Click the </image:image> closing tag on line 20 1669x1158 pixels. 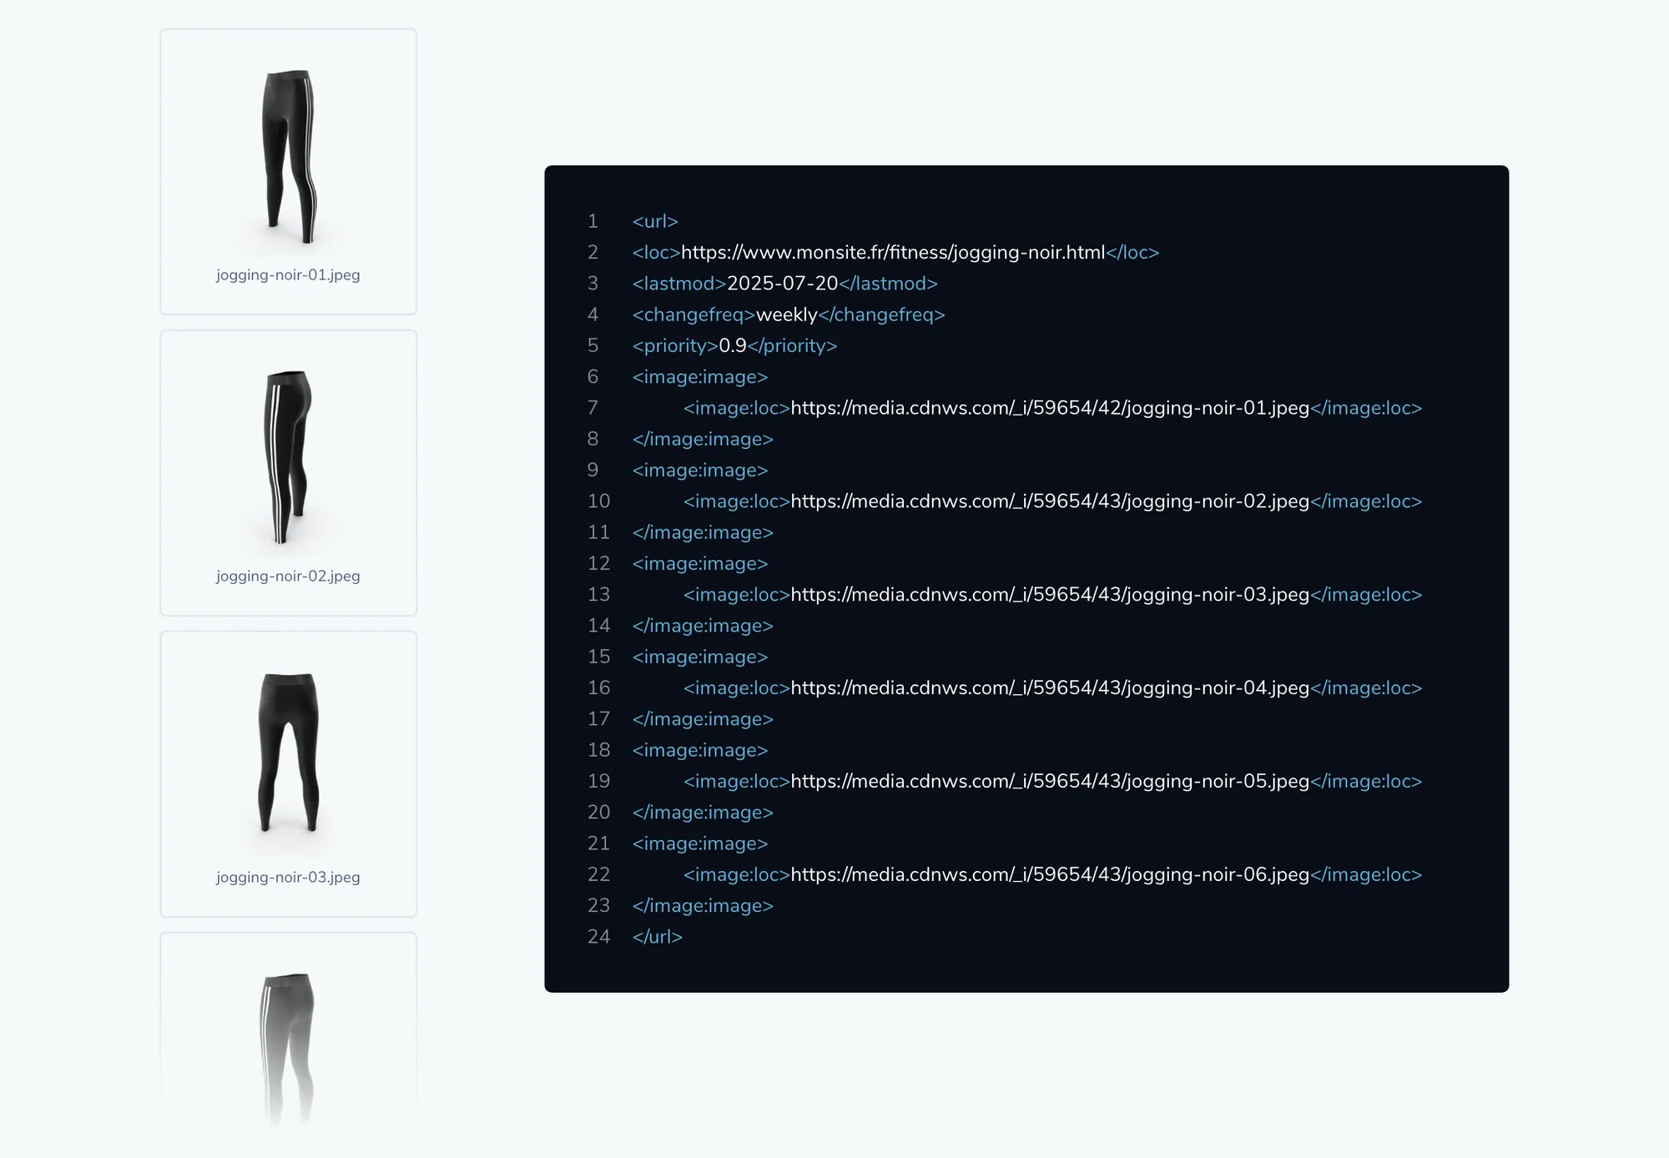[x=703, y=813]
